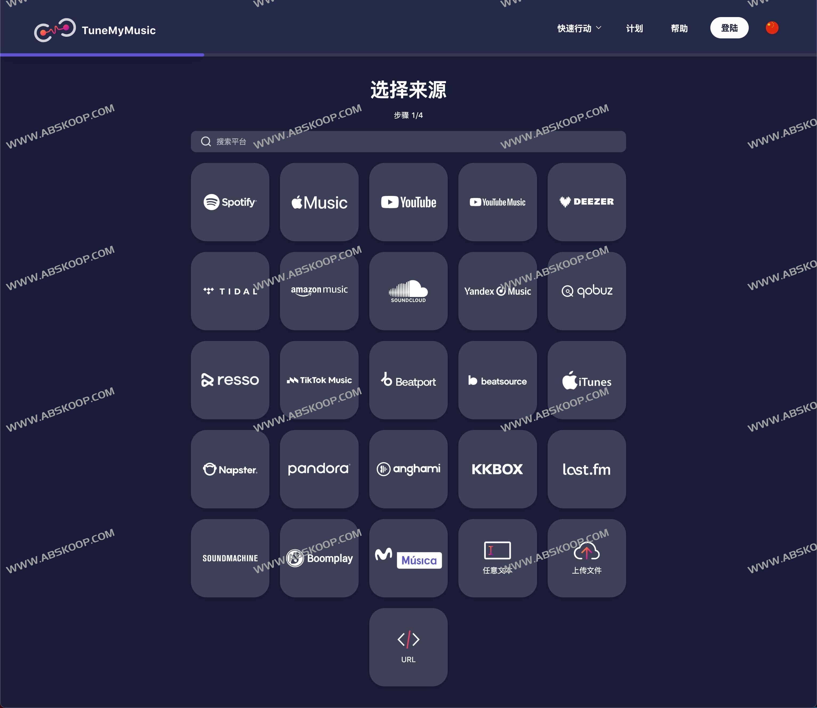Image resolution: width=817 pixels, height=708 pixels.
Task: Choose Apple Music as the source platform
Action: click(319, 202)
